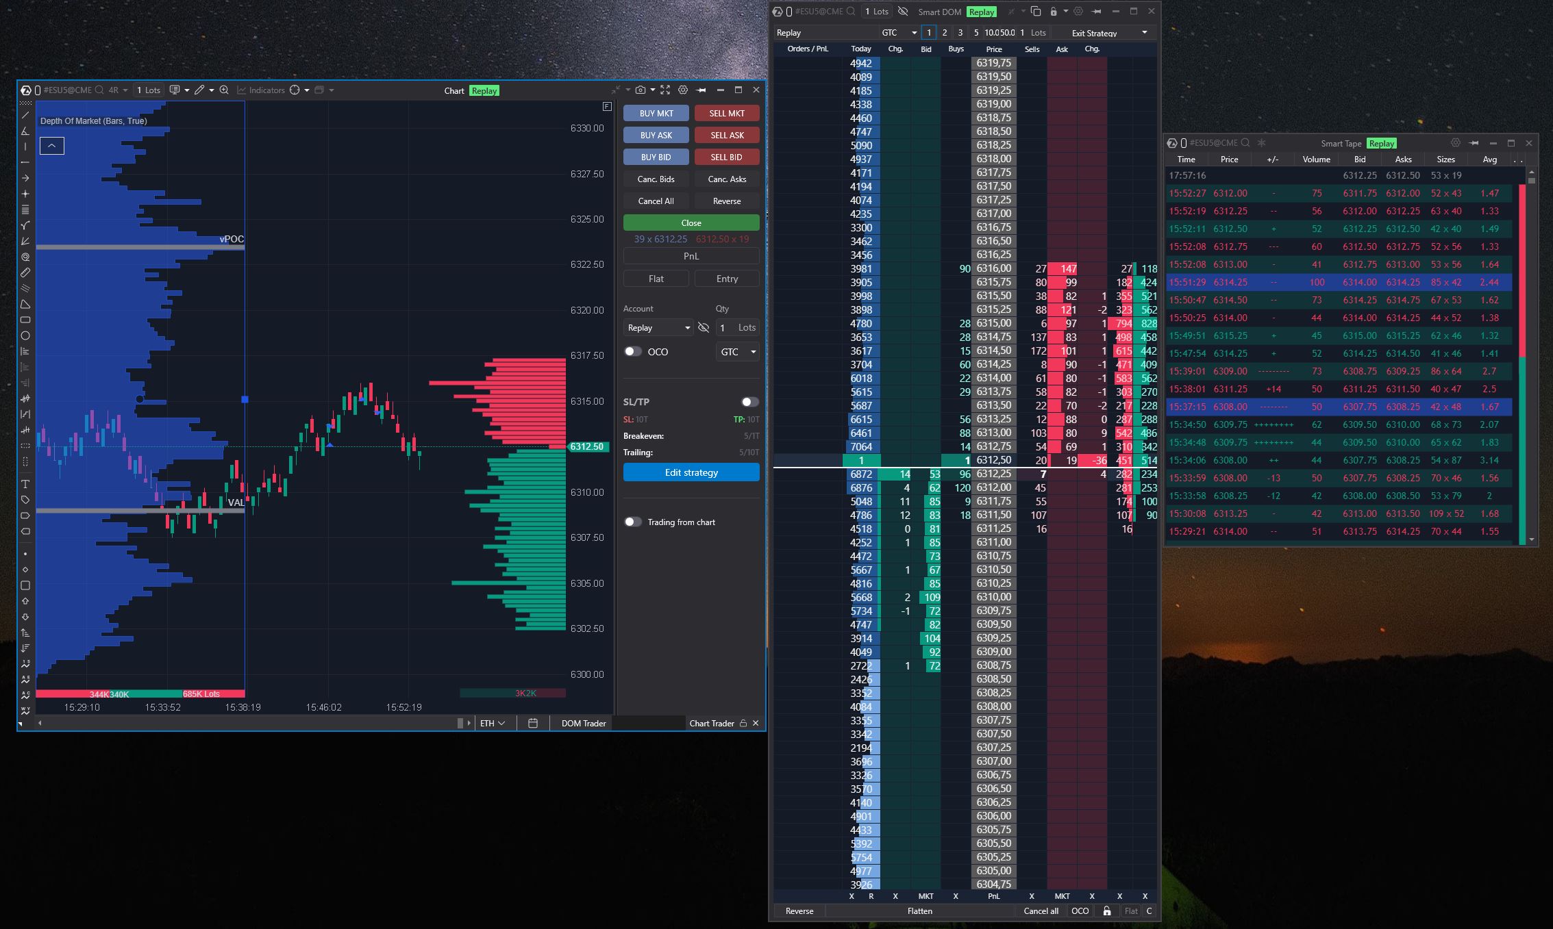Open the ETH session dropdown
1553x929 pixels.
pyautogui.click(x=493, y=723)
